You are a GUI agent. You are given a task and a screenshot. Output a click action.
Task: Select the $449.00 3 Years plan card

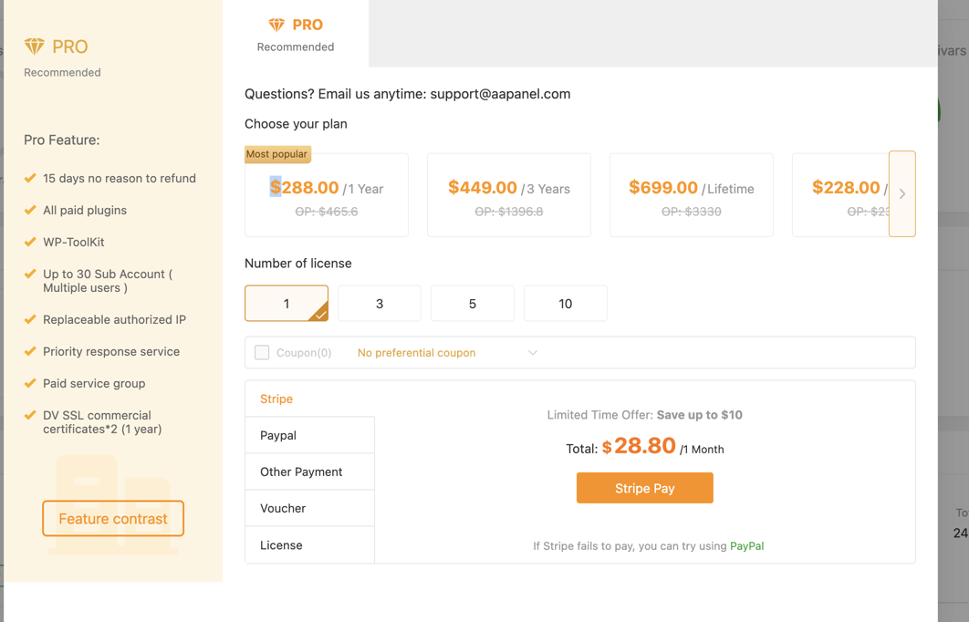point(508,194)
